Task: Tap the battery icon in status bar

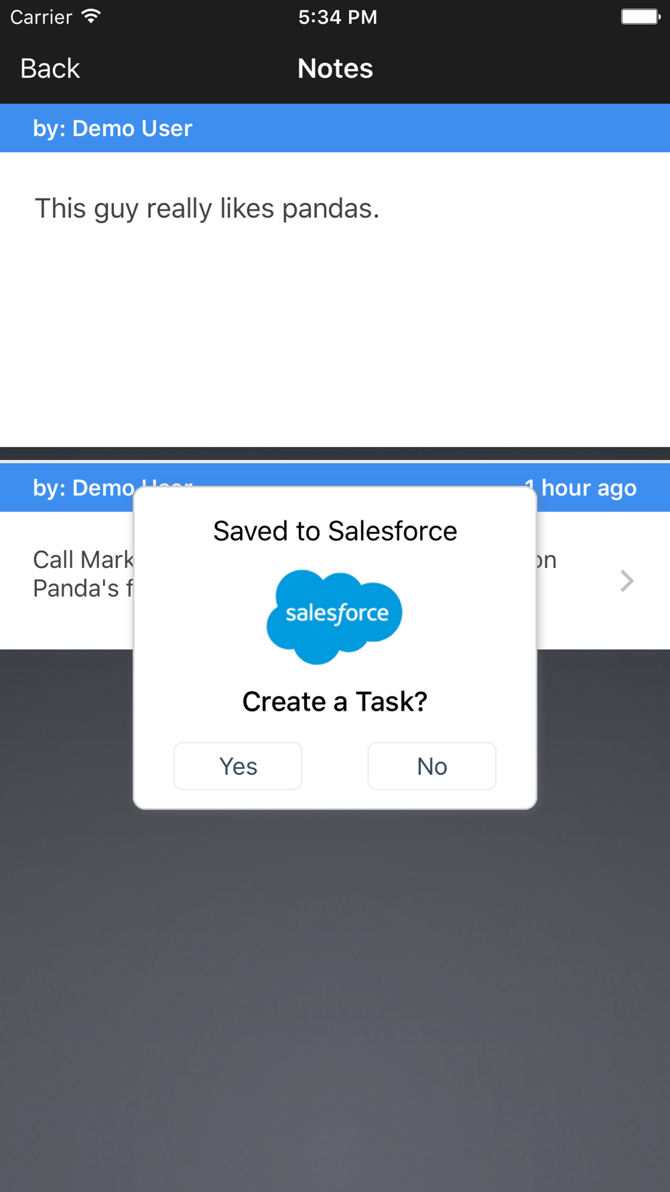Action: (640, 17)
